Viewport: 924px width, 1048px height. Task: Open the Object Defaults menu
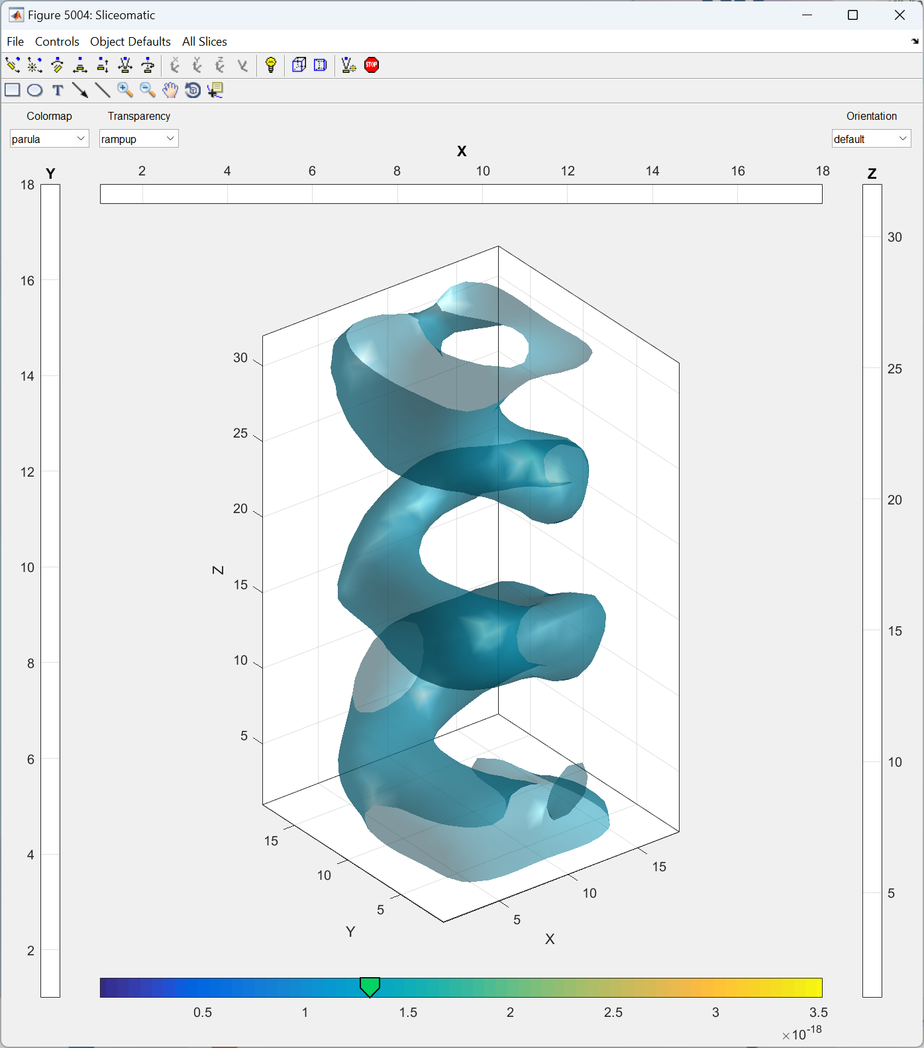tap(130, 42)
